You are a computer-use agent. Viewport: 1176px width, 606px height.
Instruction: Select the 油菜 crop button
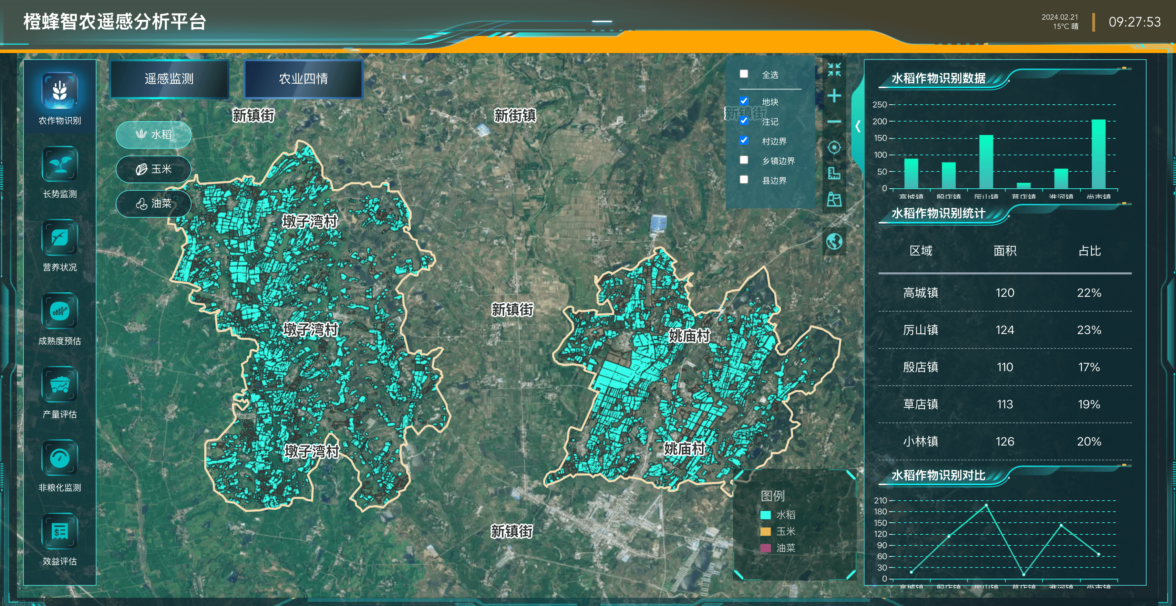(153, 203)
